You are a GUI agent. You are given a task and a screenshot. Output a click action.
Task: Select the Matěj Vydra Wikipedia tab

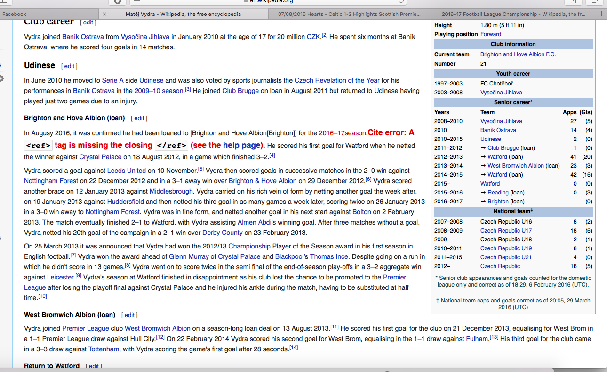pyautogui.click(x=183, y=14)
